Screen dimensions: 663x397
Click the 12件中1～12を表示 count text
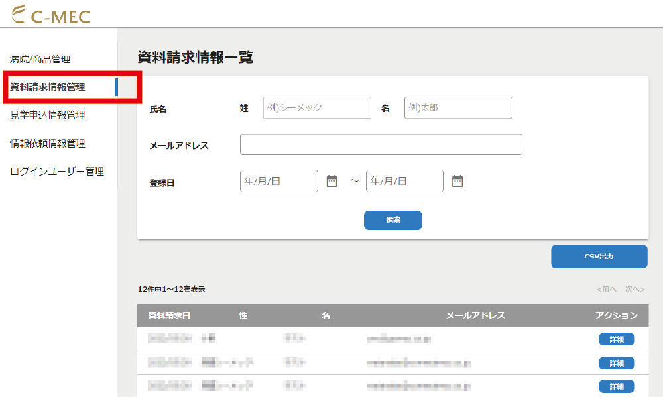pyautogui.click(x=171, y=289)
